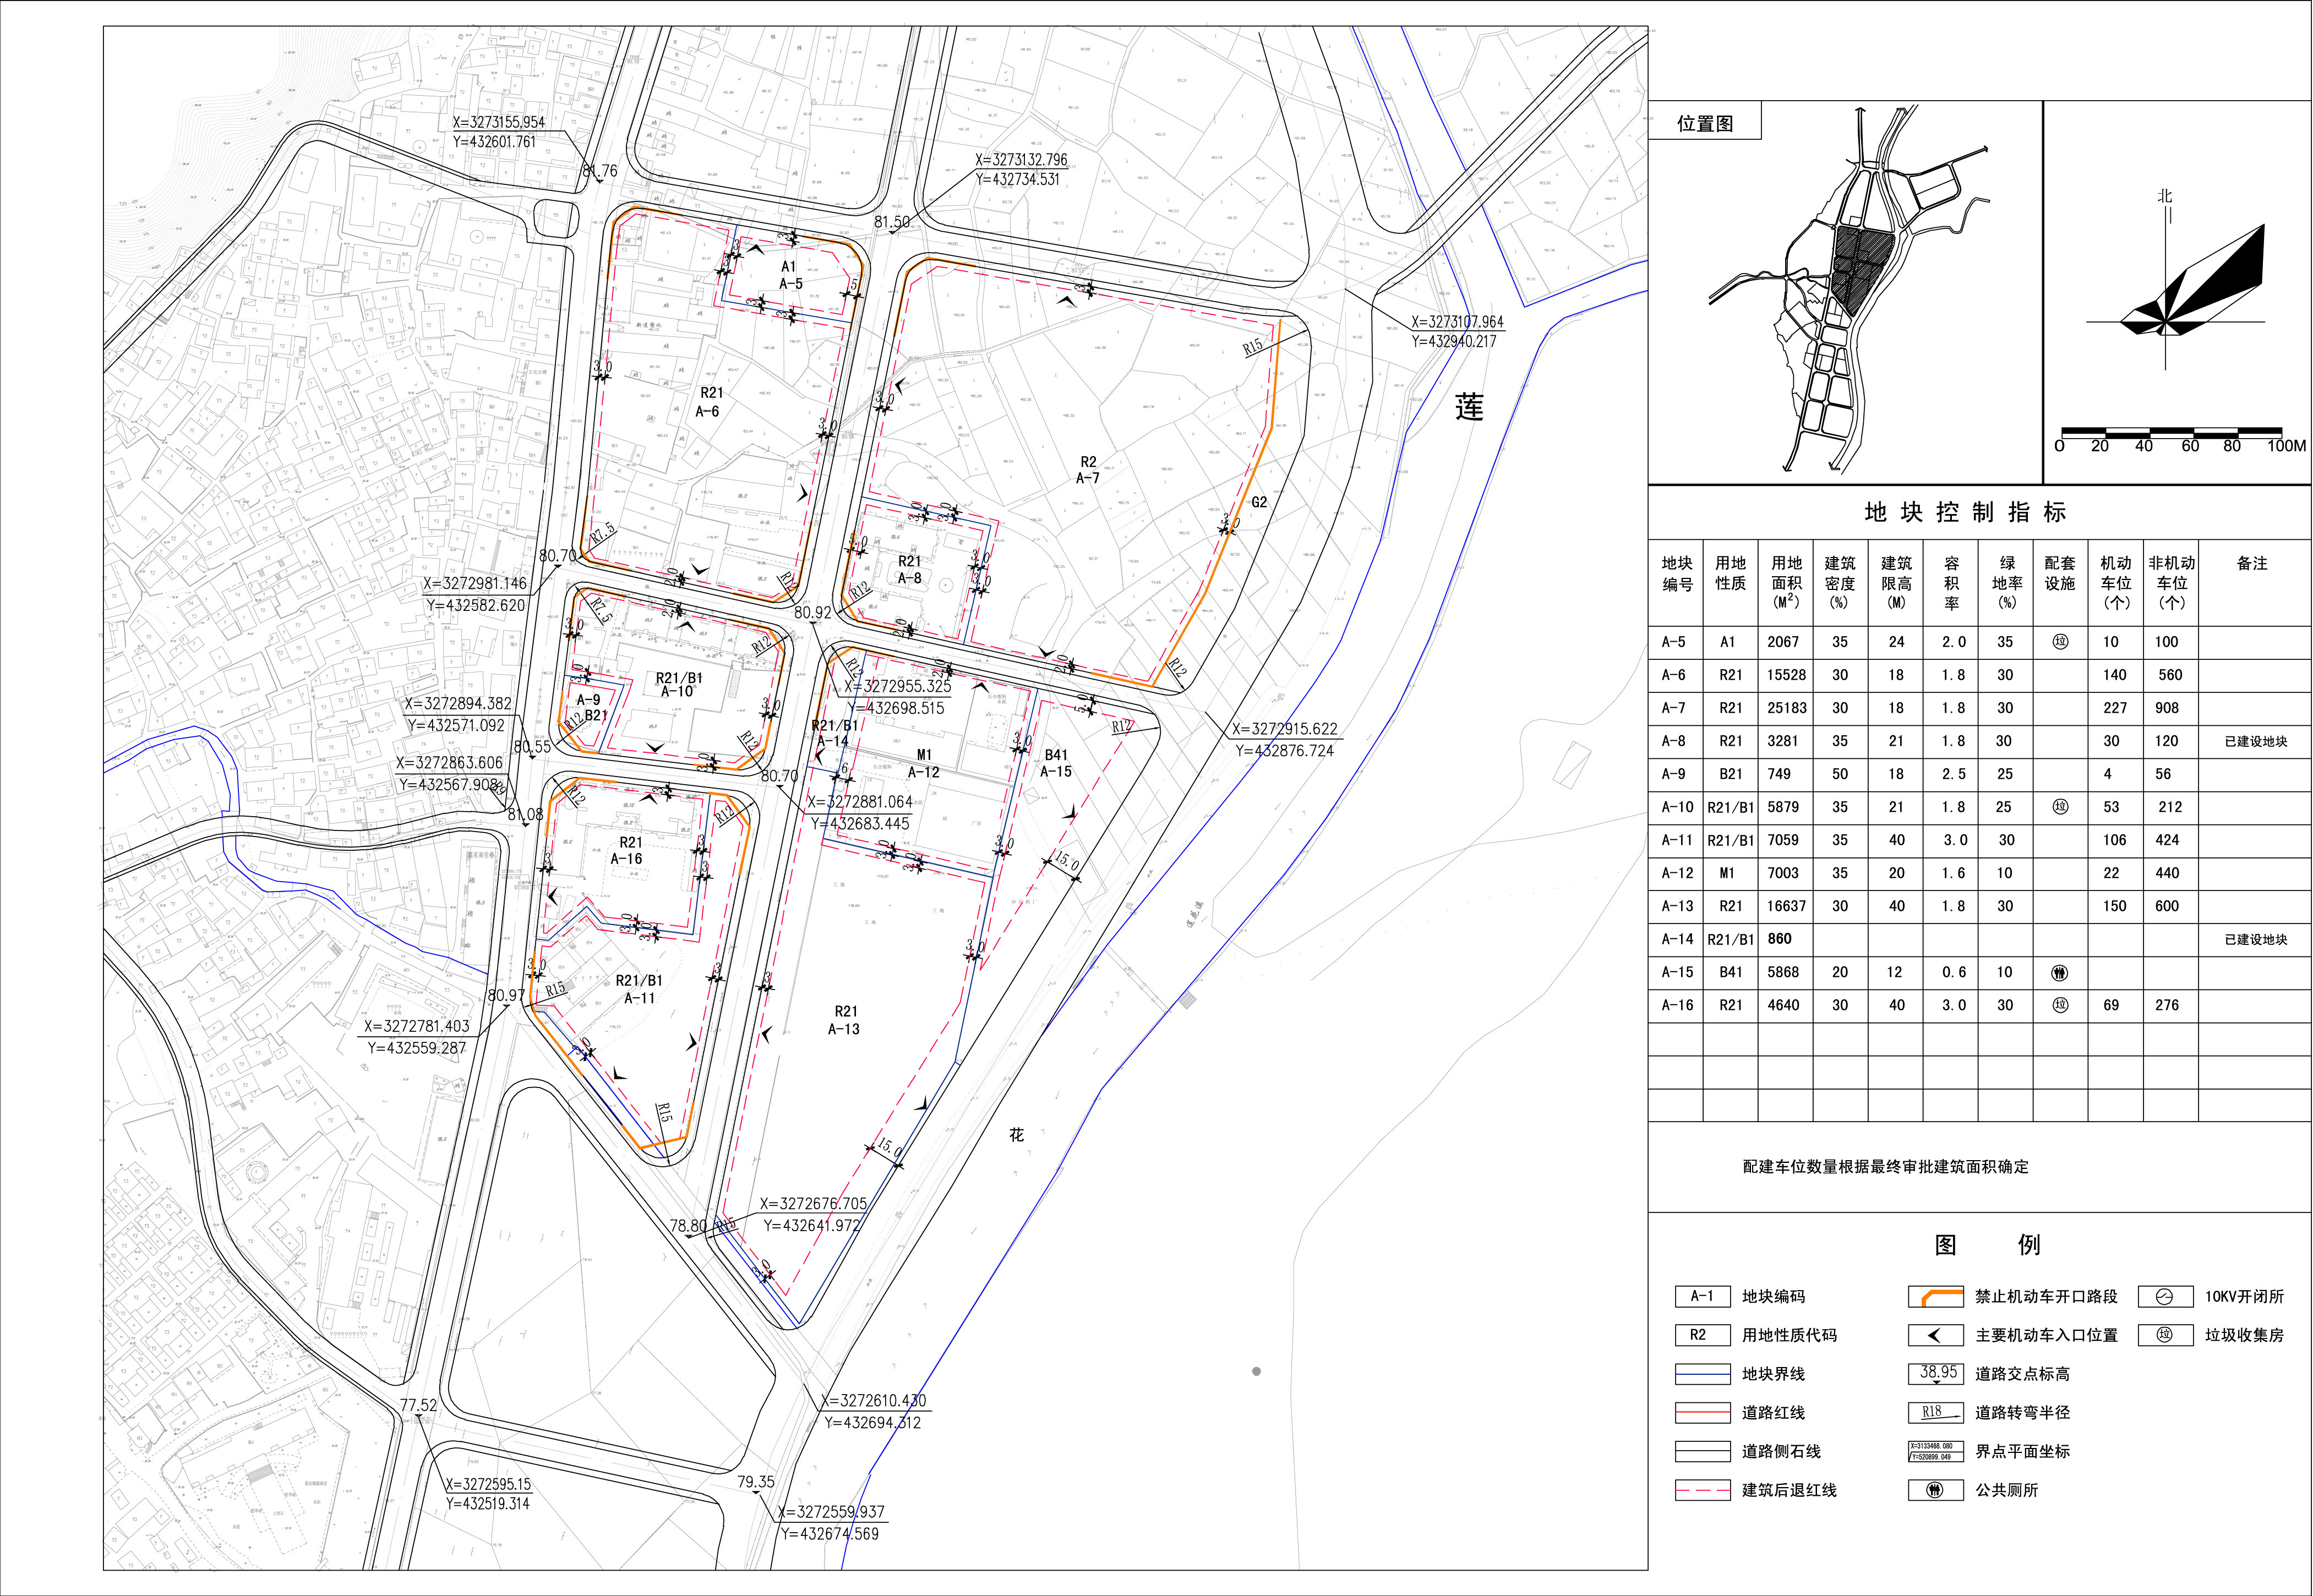This screenshot has height=1596, width=2313.
Task: Click the R21 A-16 parcel label on map
Action: point(629,850)
